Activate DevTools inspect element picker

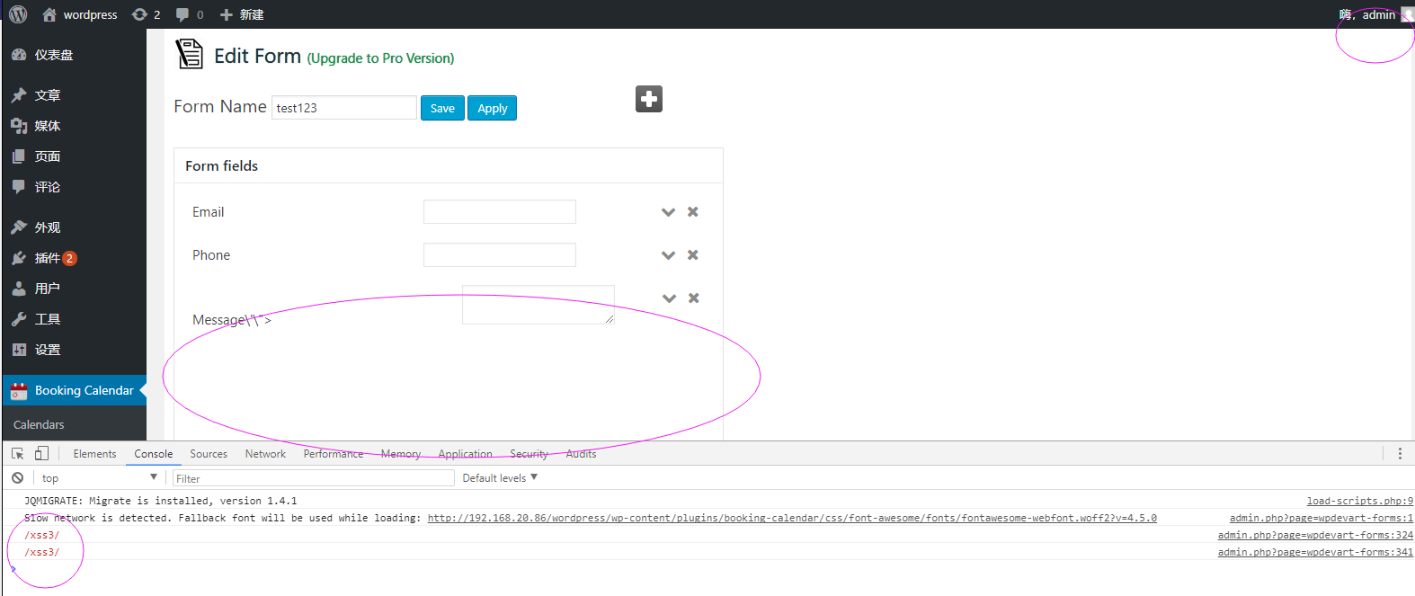[x=17, y=454]
